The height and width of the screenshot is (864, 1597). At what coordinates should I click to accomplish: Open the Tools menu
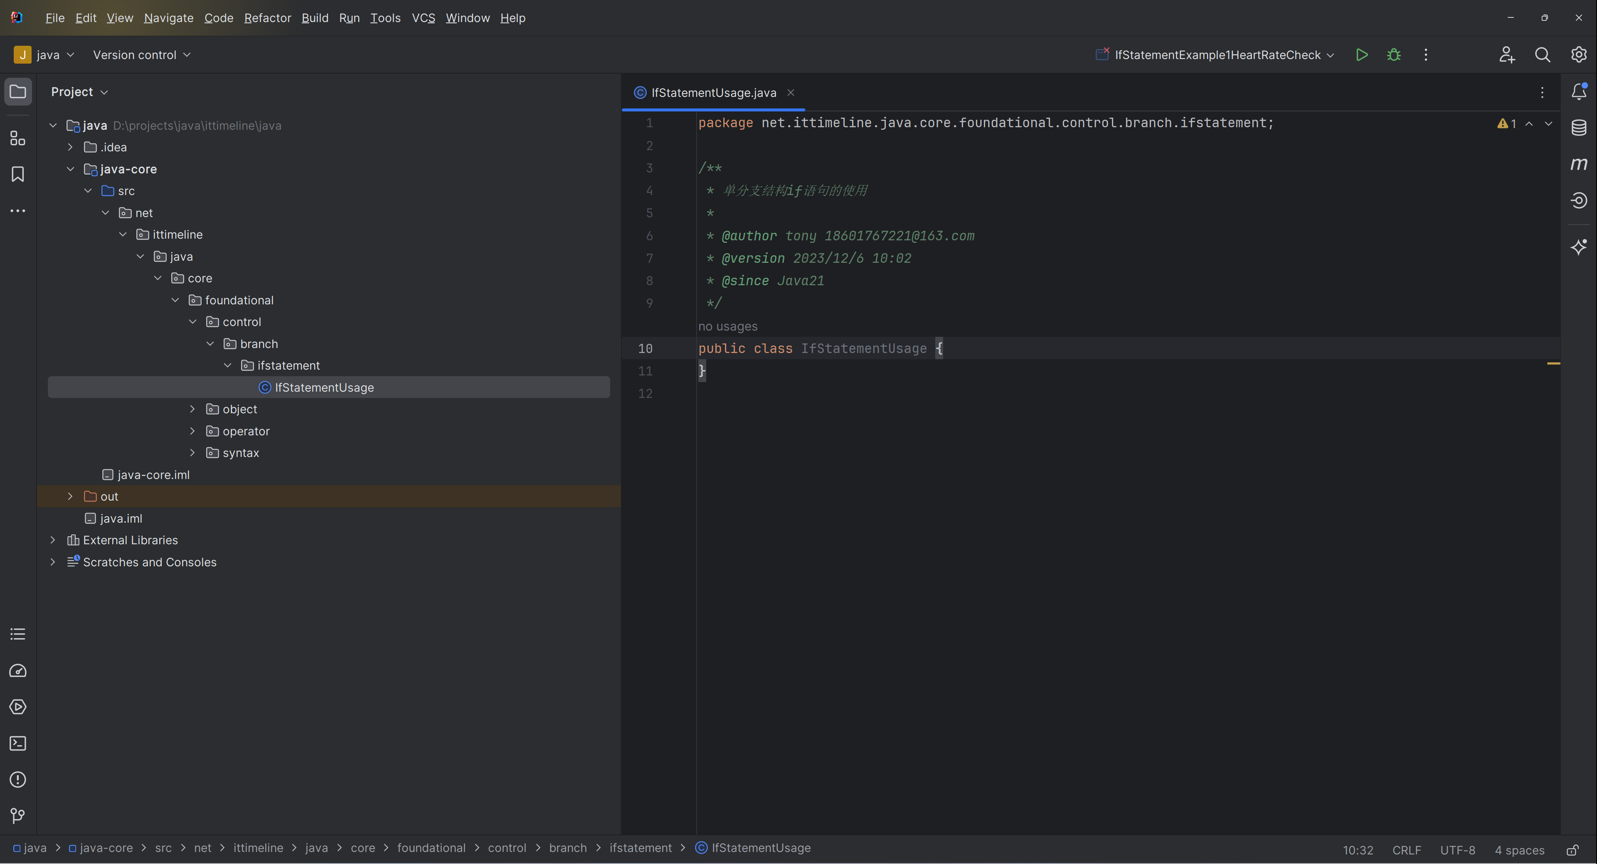click(385, 18)
